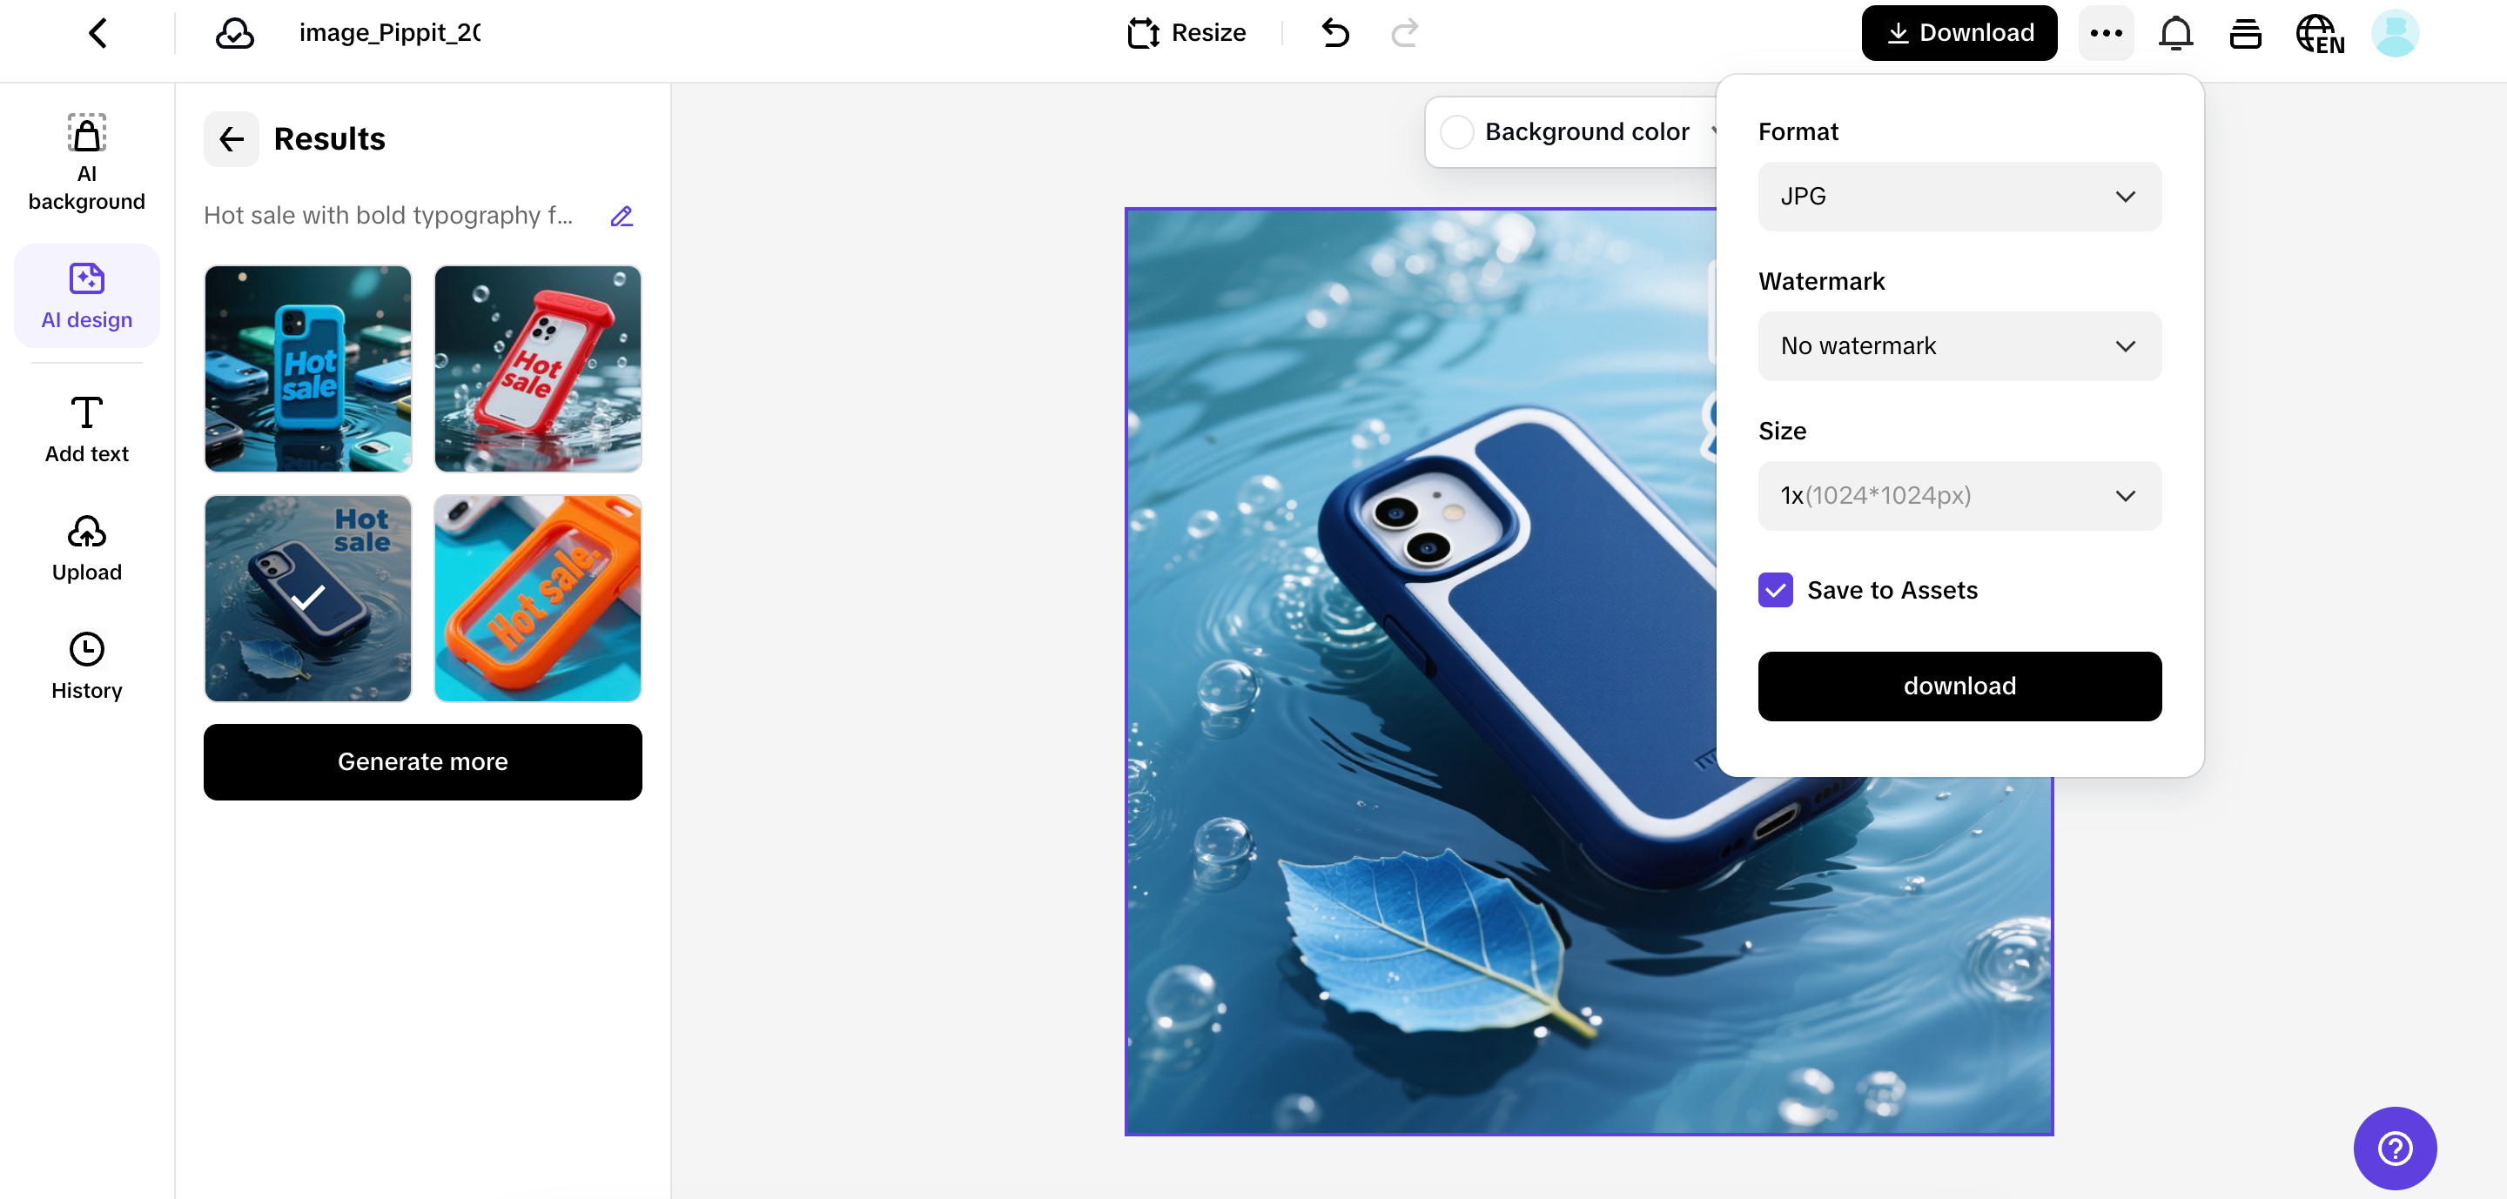Open the AI background panel

[x=87, y=162]
